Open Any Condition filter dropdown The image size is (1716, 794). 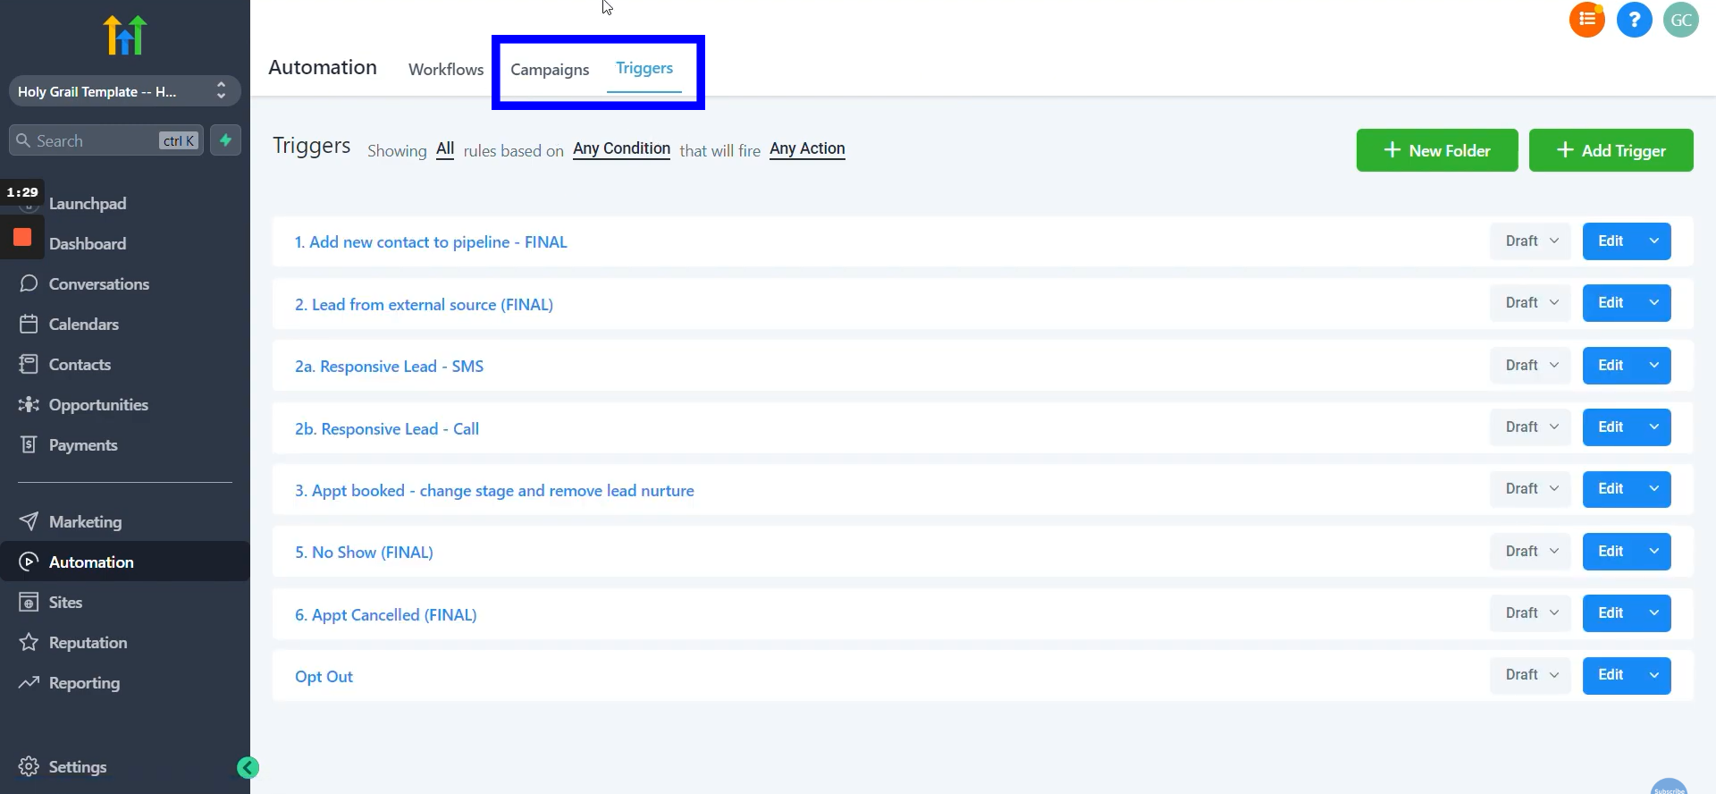tap(621, 149)
